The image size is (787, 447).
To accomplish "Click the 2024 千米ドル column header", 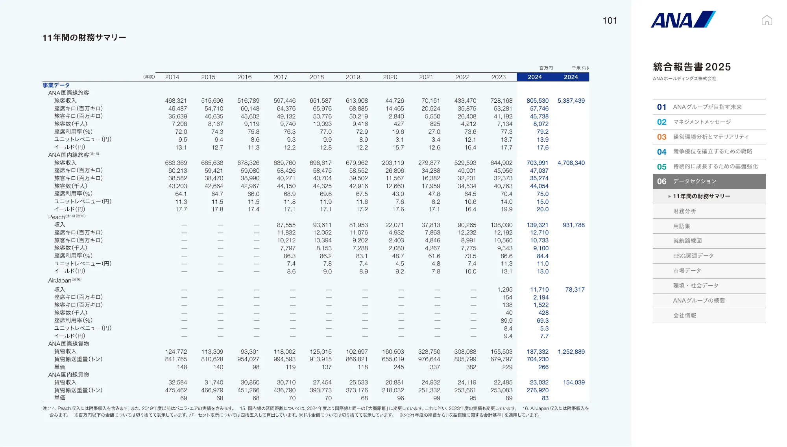I will coord(571,77).
